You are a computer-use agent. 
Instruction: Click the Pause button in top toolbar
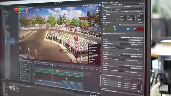(60, 3)
